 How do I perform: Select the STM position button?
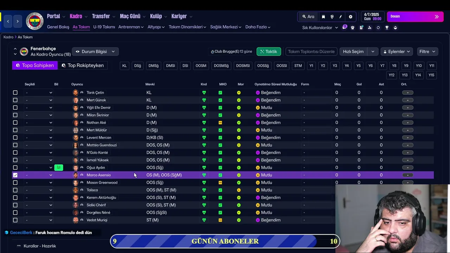point(298,66)
